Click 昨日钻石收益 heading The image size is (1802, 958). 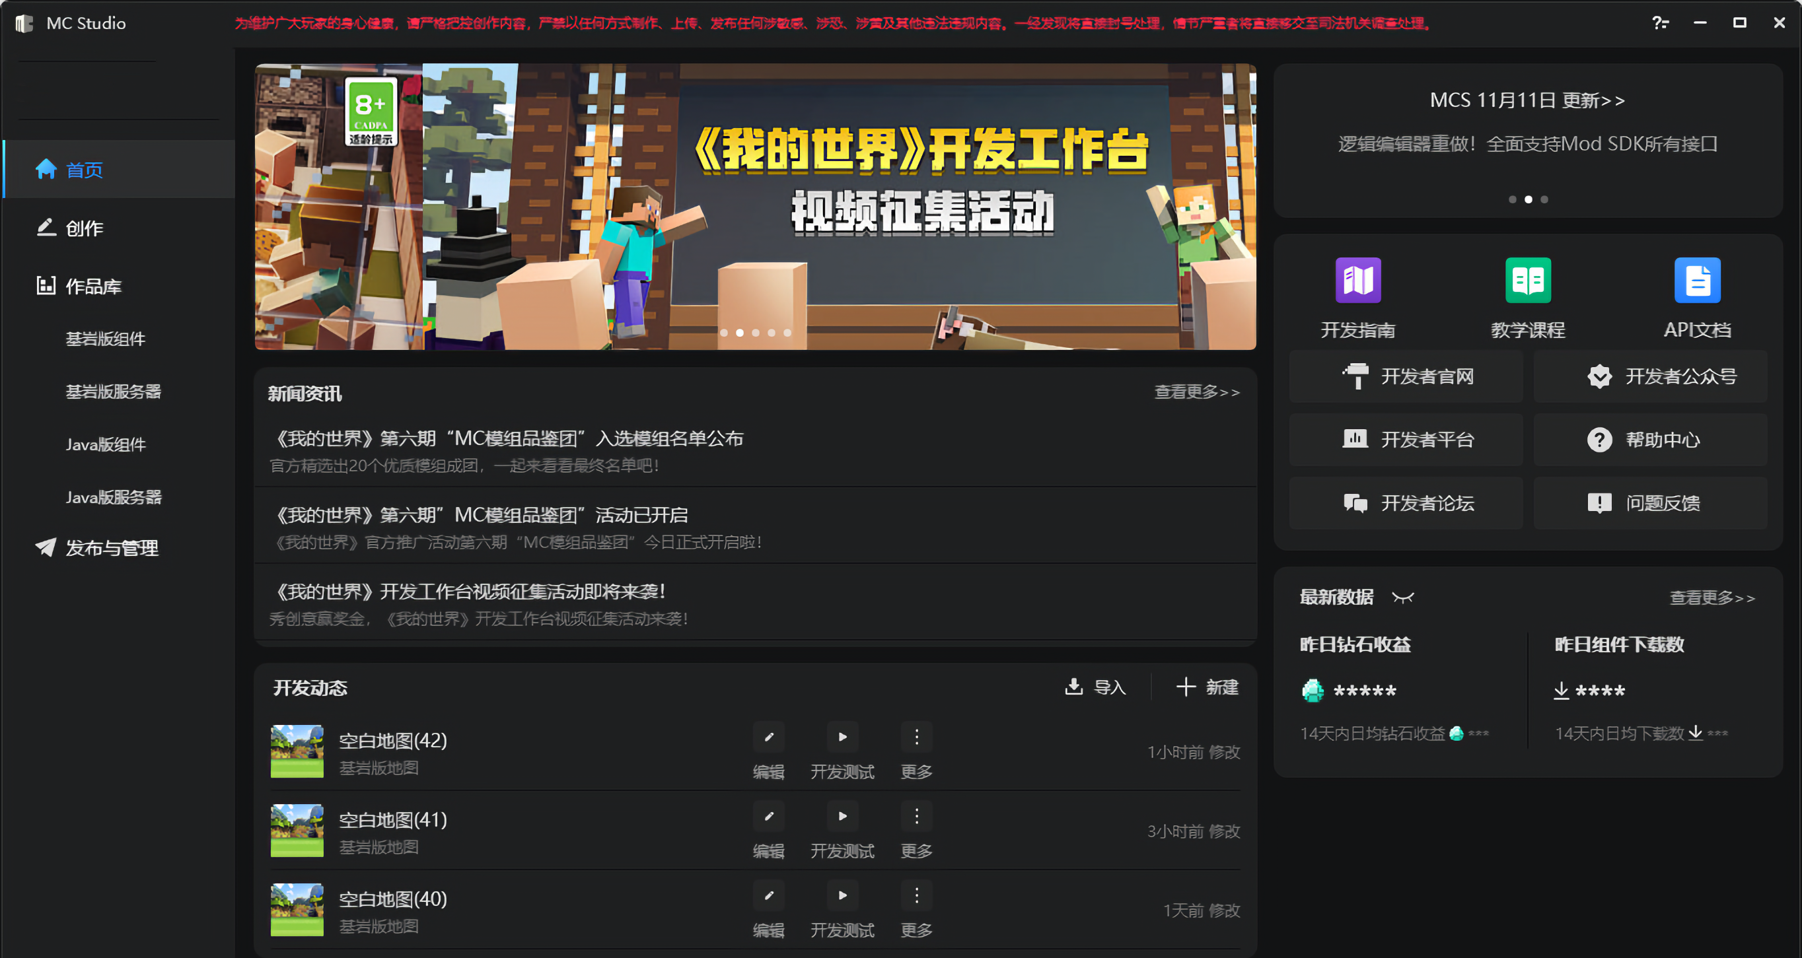coord(1355,645)
